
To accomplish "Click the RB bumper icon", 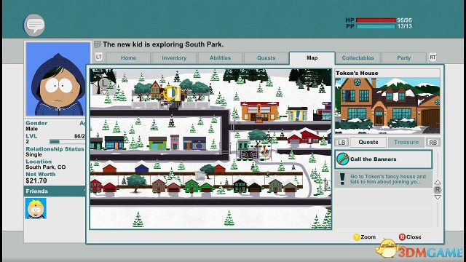I will [433, 143].
